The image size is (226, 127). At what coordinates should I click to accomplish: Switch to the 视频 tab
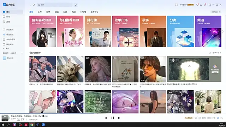click(74, 12)
